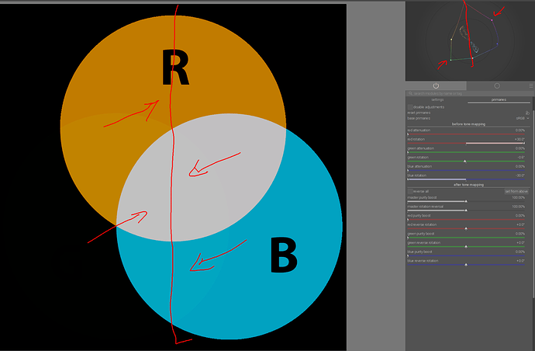Toggle the disable adjustments checkbox
The image size is (535, 351).
(410, 107)
